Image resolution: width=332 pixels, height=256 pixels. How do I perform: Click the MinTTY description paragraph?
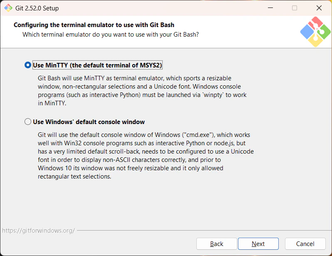pos(142,91)
